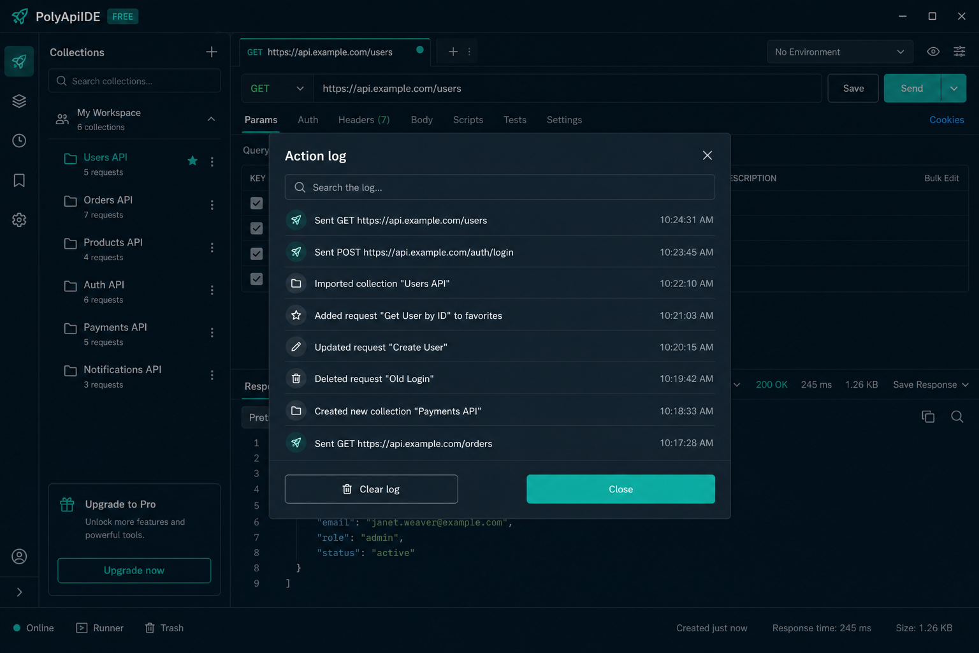
Task: Open the Runner in status bar
Action: click(x=100, y=628)
